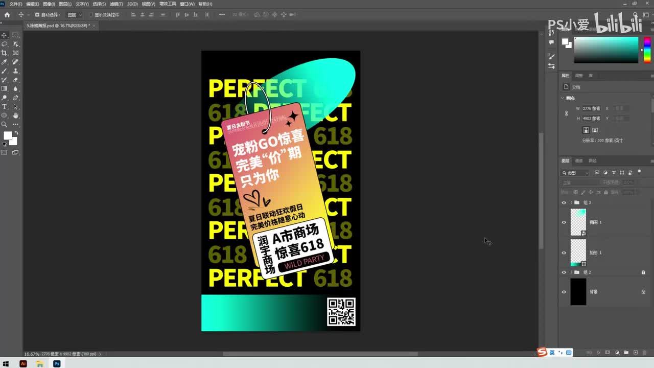Uncheck the 自动选择 checkbox
Viewport: 654px width, 368px height.
pyautogui.click(x=37, y=15)
